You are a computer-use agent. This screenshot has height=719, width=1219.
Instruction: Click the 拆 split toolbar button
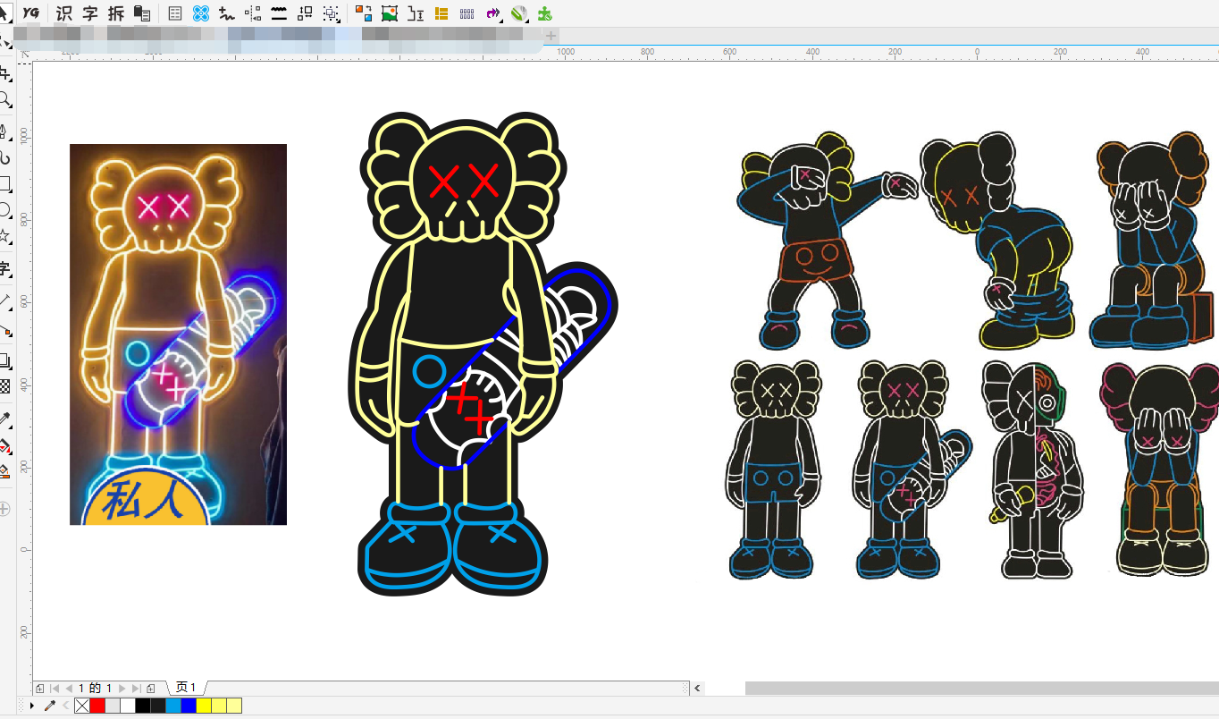(116, 13)
